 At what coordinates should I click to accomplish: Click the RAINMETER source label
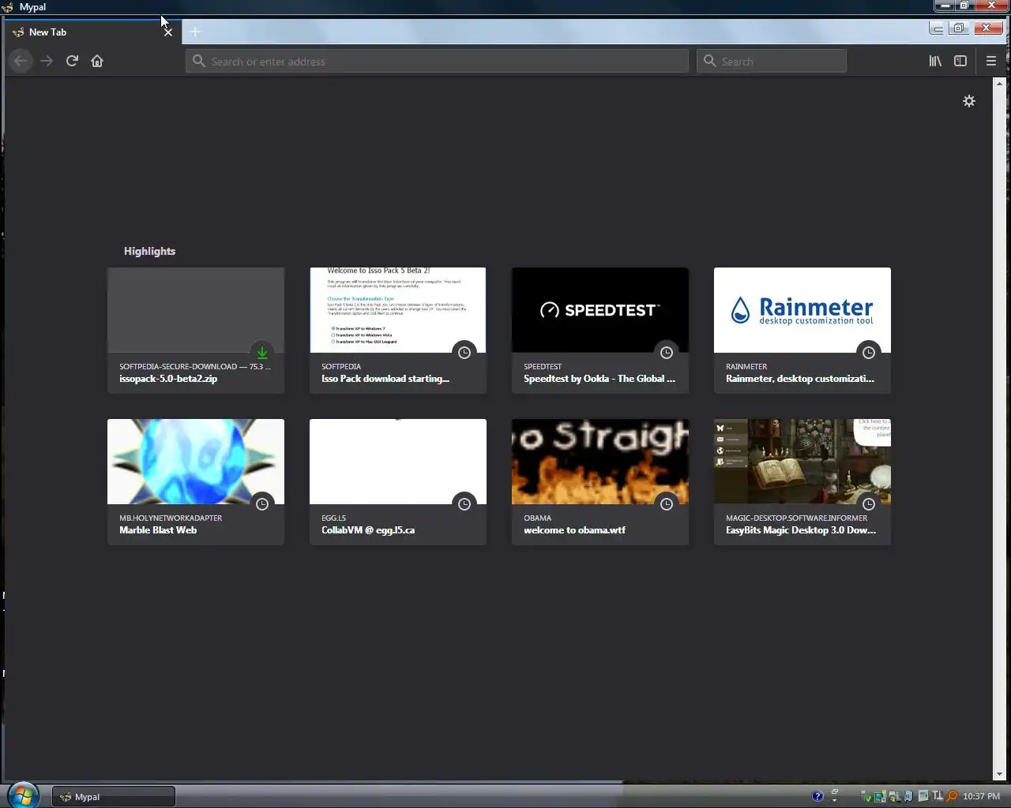[x=746, y=366]
